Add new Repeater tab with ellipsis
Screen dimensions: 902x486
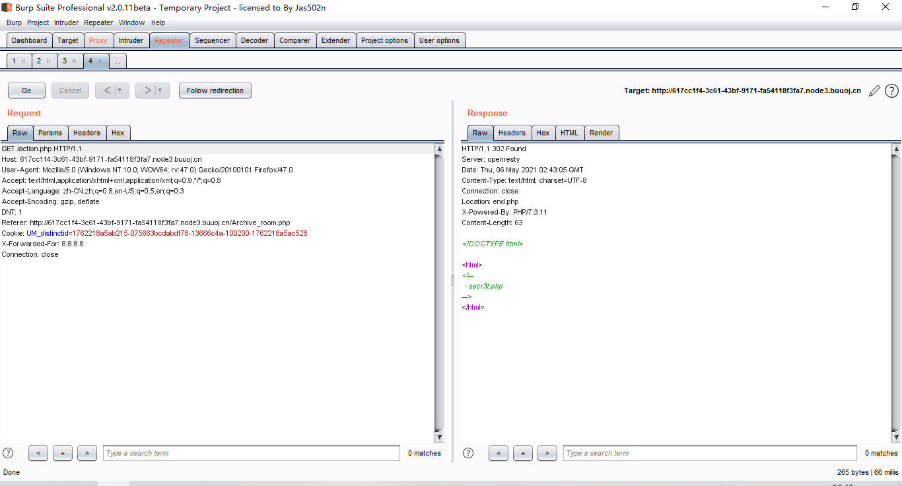coord(117,61)
